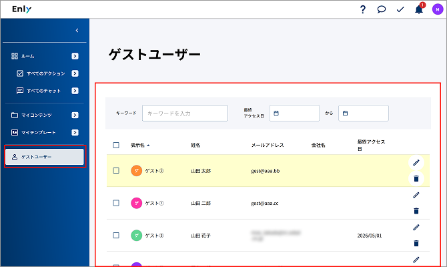Toggle the select-all checkbox in table header
The height and width of the screenshot is (267, 447).
(116, 146)
